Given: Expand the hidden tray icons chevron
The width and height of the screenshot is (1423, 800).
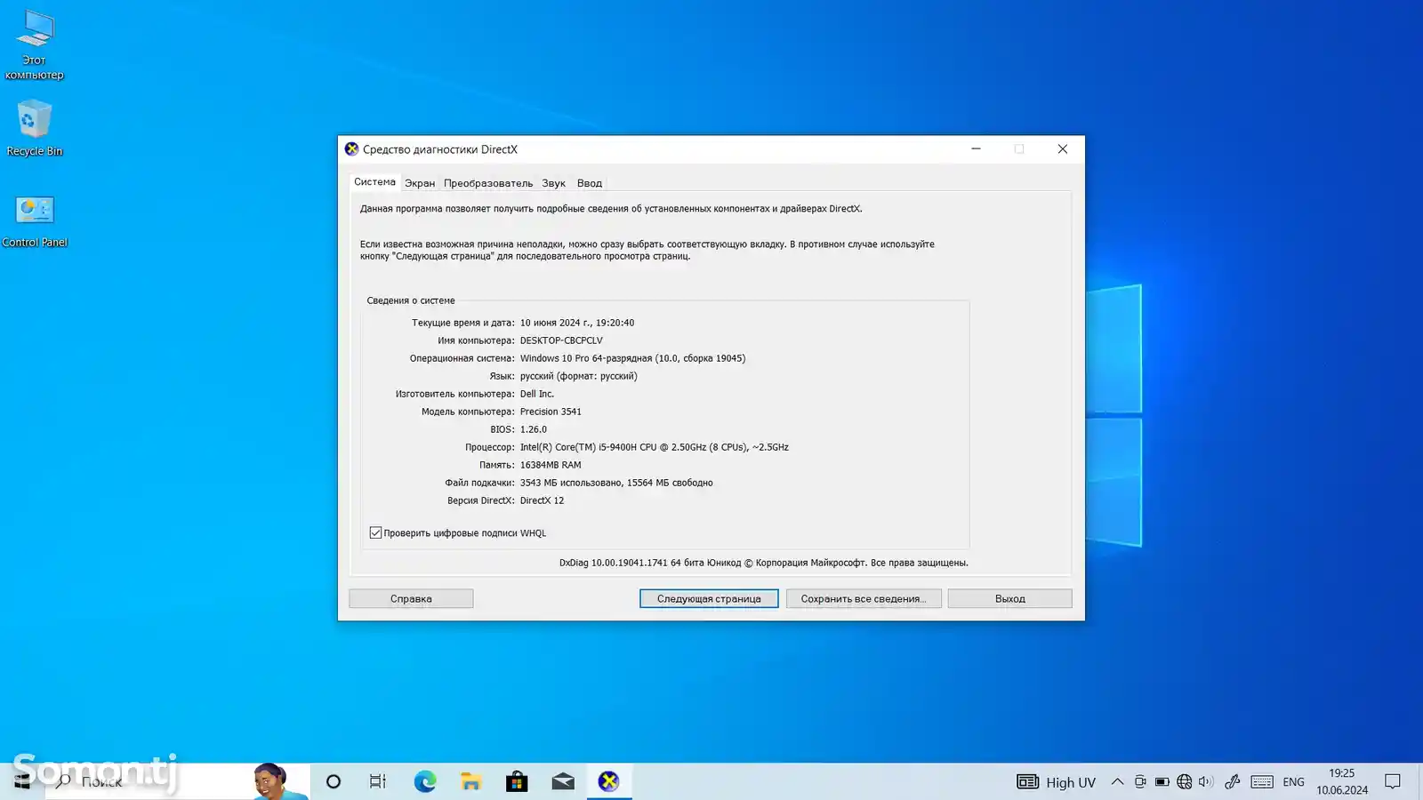Looking at the screenshot, I should click(x=1117, y=782).
